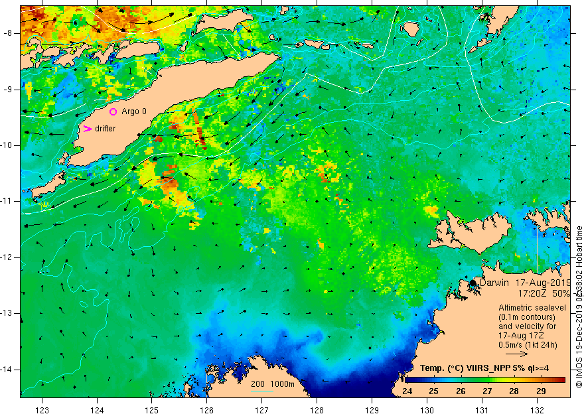Click the velocity scale arrow in legend

click(x=518, y=354)
